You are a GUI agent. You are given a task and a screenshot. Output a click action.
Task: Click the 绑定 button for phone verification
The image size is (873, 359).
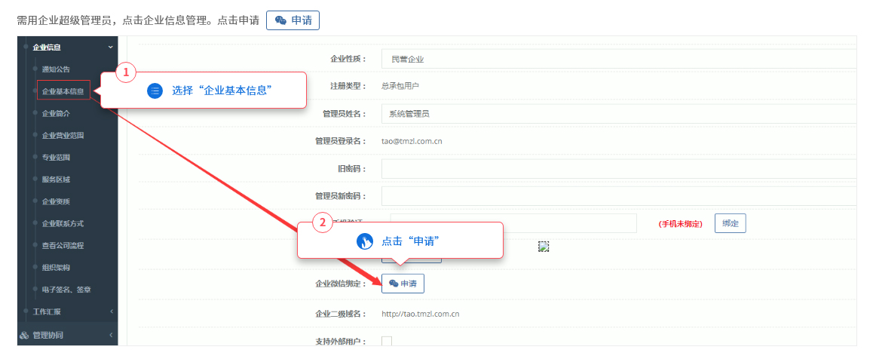[730, 223]
